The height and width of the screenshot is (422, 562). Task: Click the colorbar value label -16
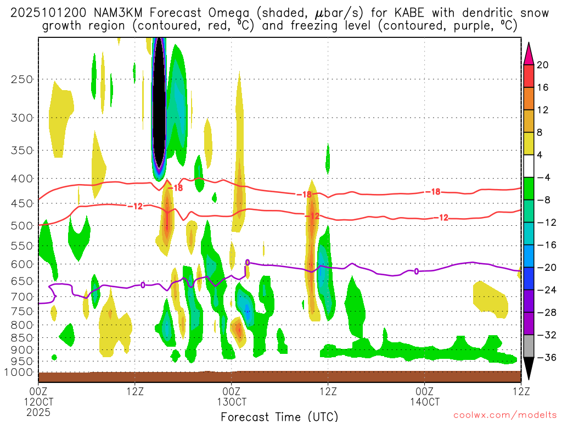click(547, 245)
